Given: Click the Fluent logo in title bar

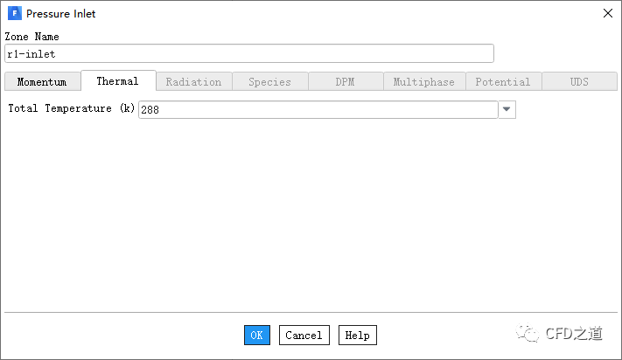Looking at the screenshot, I should coord(14,14).
